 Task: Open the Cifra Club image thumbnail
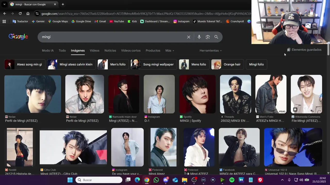click(x=73, y=147)
